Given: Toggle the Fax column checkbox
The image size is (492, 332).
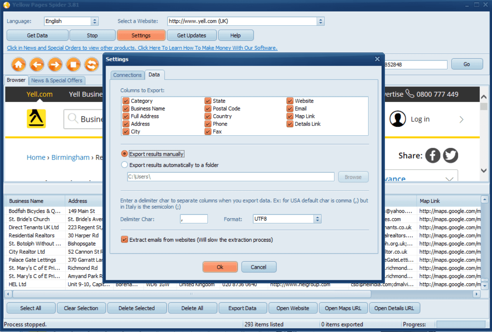Looking at the screenshot, I should pyautogui.click(x=208, y=132).
